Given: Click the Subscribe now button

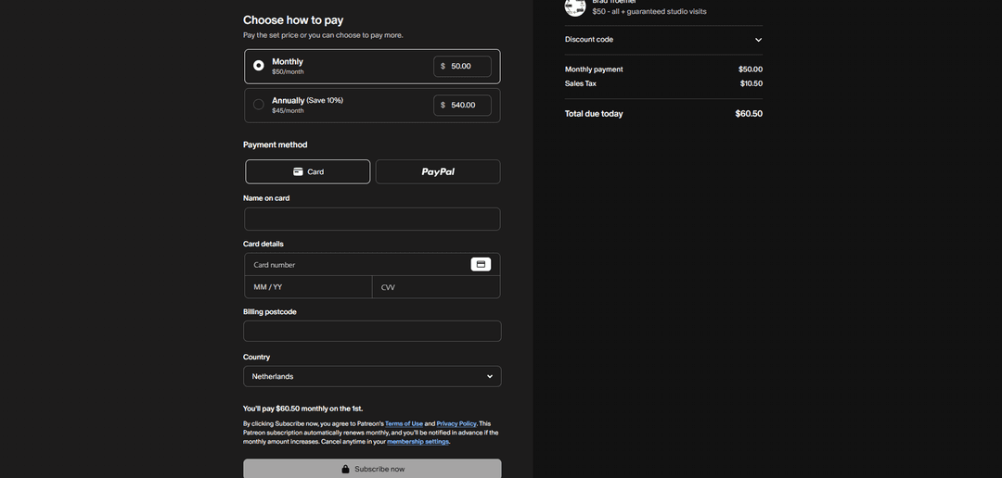Looking at the screenshot, I should [372, 469].
